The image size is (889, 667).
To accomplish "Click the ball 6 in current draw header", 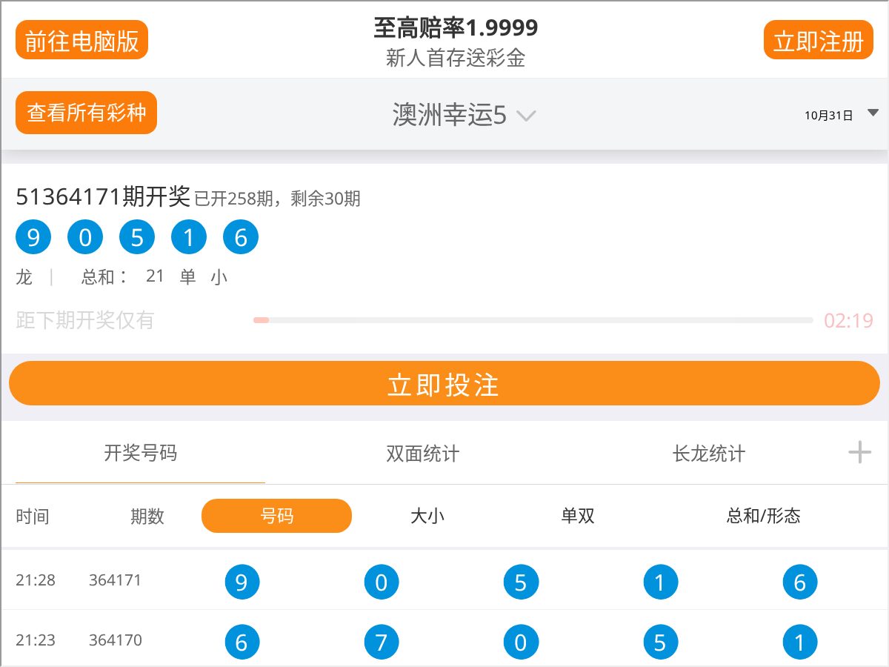I will point(241,238).
